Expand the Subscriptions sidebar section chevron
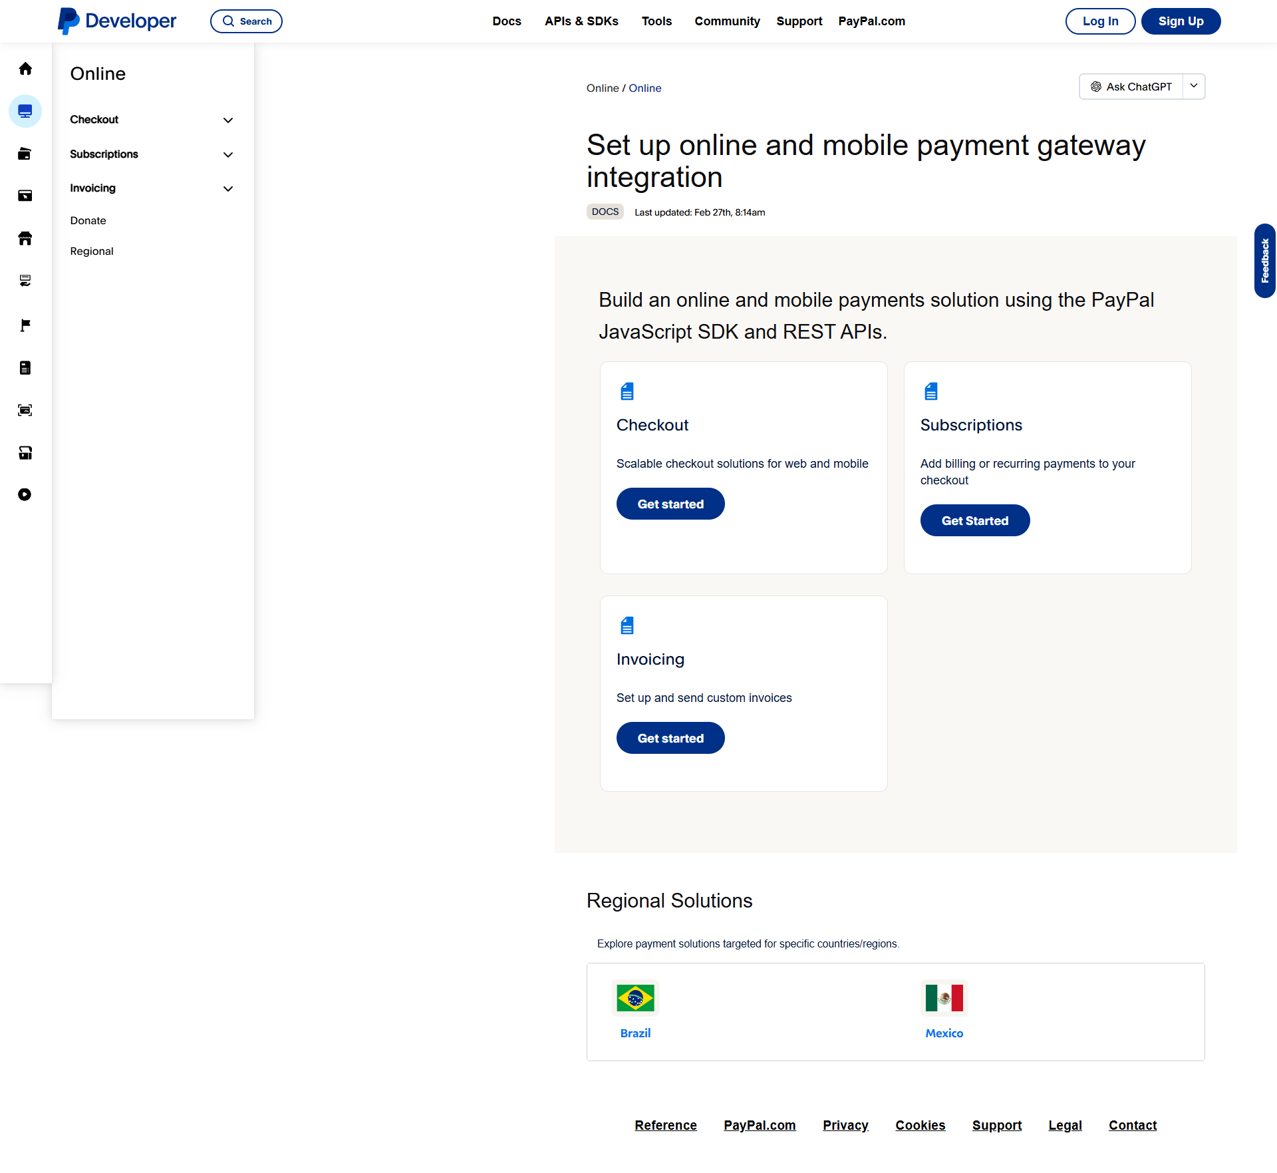Image resolution: width=1277 pixels, height=1173 pixels. [228, 155]
